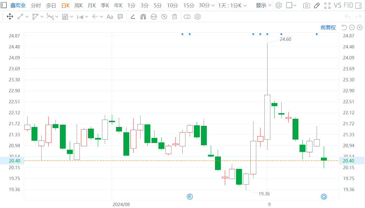This screenshot has height=208, width=365.
Task: Click the VS compare button
Action: (337, 5)
